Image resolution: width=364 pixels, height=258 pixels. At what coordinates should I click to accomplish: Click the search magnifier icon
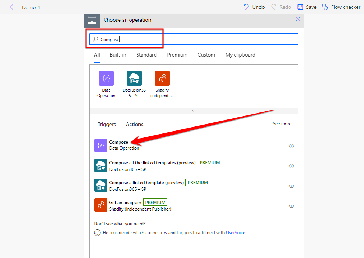tap(95, 39)
